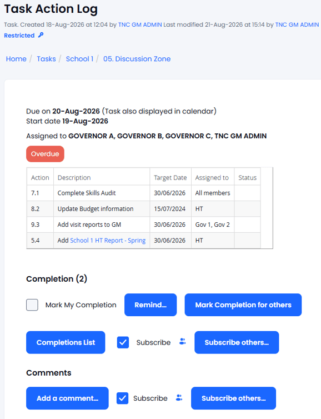Open the Completions List

(x=66, y=342)
